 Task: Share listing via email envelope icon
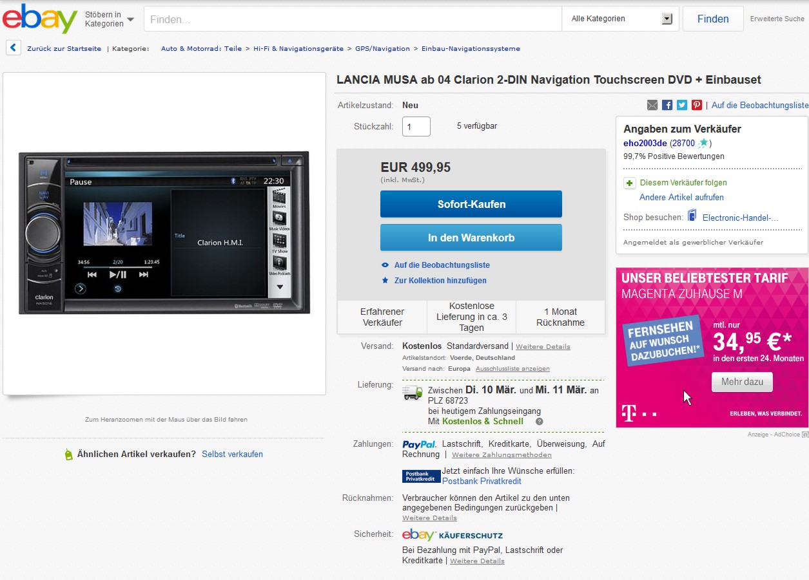click(652, 105)
